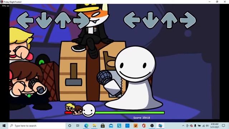
Task: Click the Friday Night Funkin' taskbar icon
Action: pyautogui.click(x=160, y=126)
